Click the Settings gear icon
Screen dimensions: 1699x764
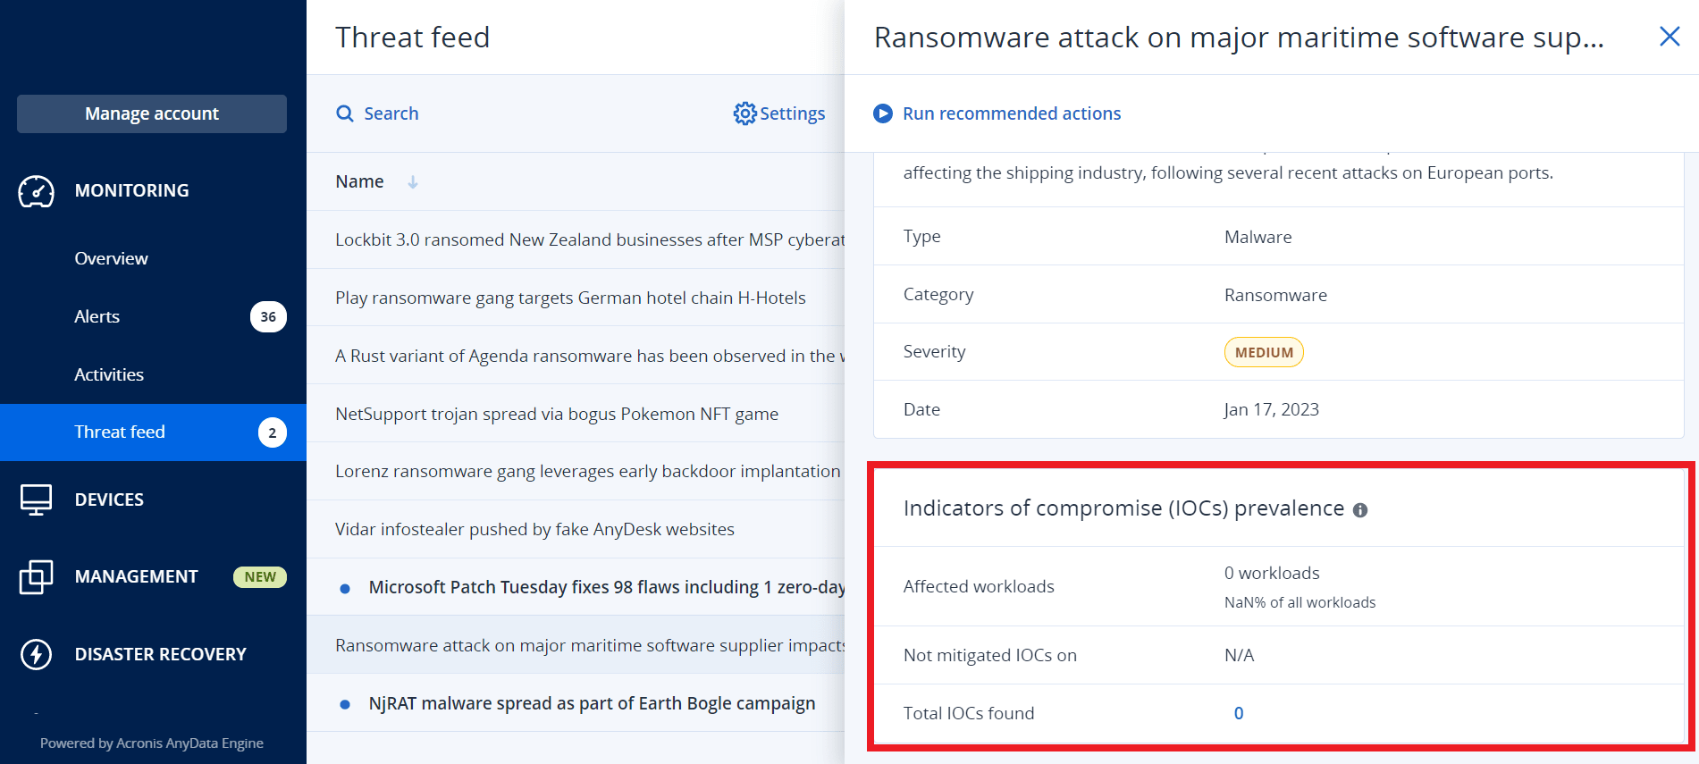(x=744, y=113)
